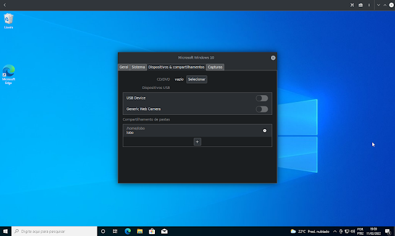Click Selecionar to choose a CD/DVD image

197,79
